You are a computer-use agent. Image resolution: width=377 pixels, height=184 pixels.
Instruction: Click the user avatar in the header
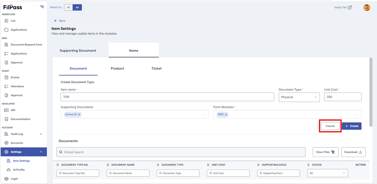366,7
